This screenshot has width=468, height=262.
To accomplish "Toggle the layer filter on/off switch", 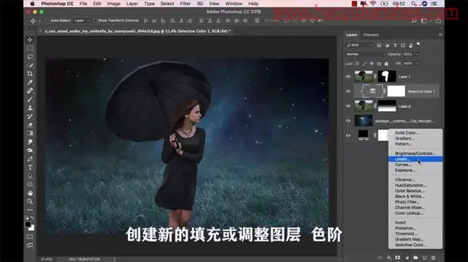I will click(418, 44).
